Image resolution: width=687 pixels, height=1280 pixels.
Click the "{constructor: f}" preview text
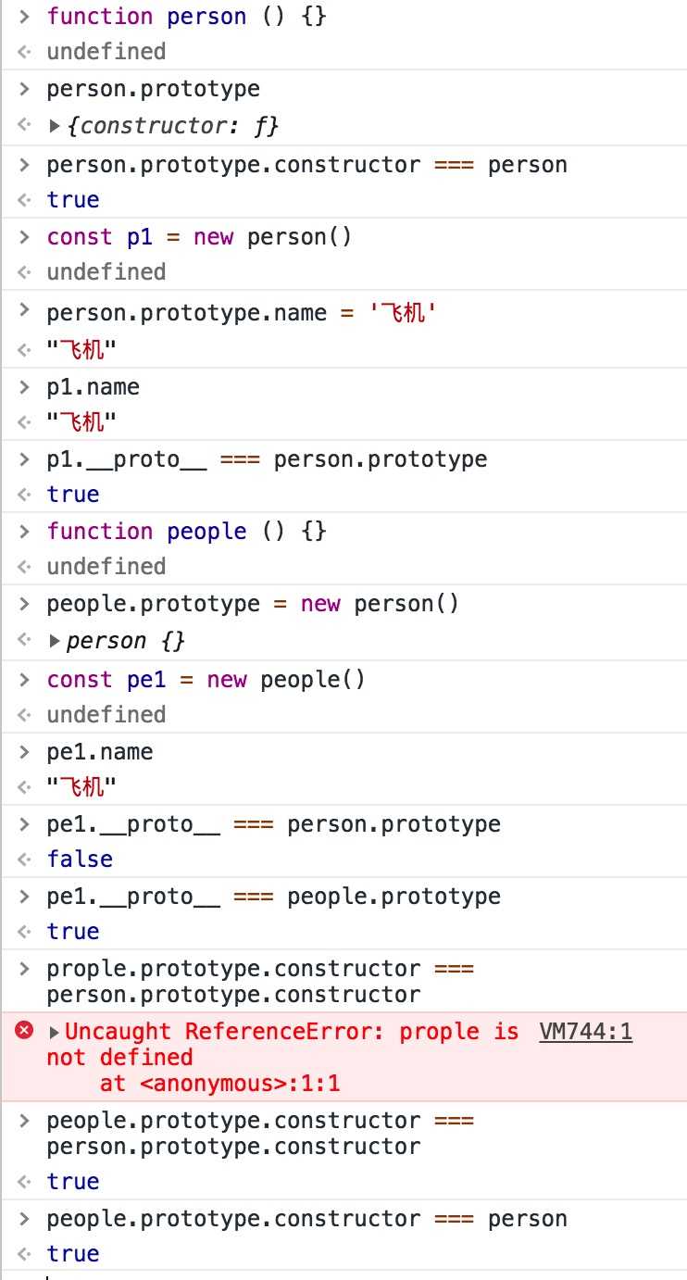point(172,126)
